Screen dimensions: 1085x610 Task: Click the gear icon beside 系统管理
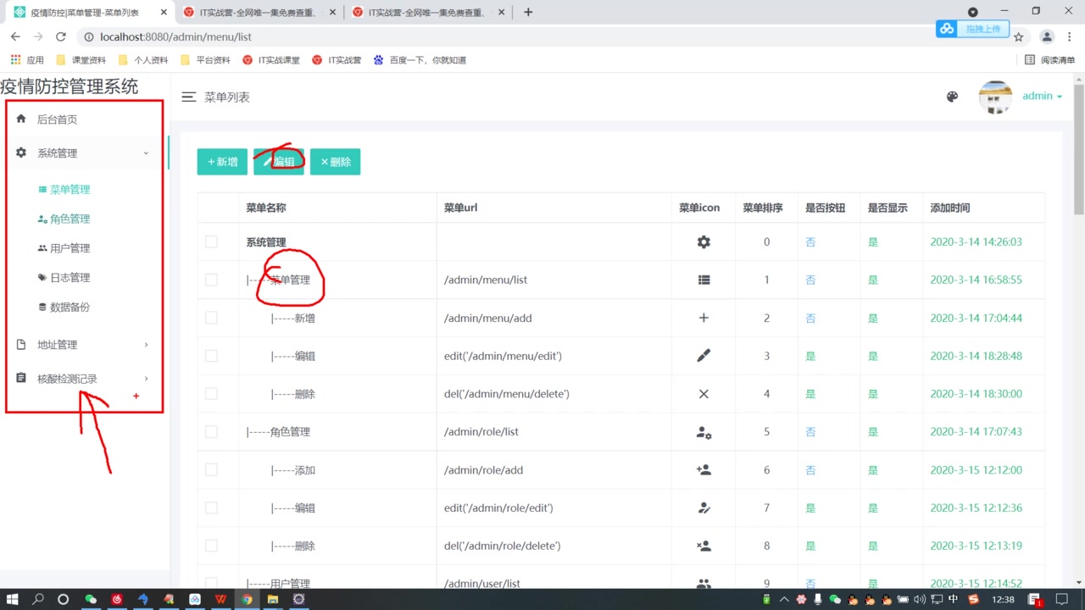[21, 153]
